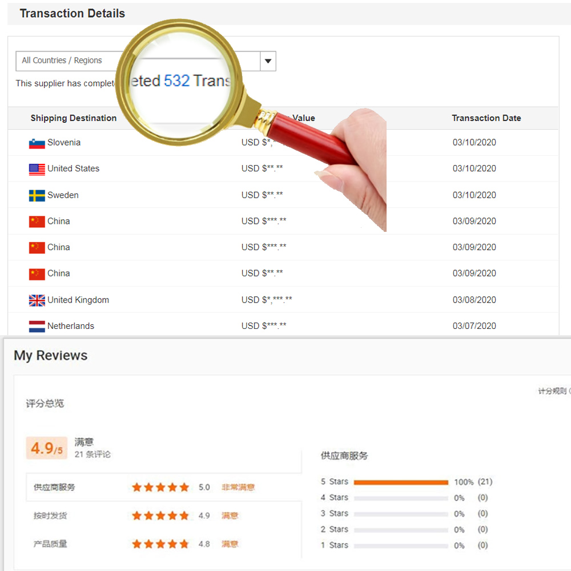Click the Slovenia flag icon
The width and height of the screenshot is (571, 571).
coord(37,143)
